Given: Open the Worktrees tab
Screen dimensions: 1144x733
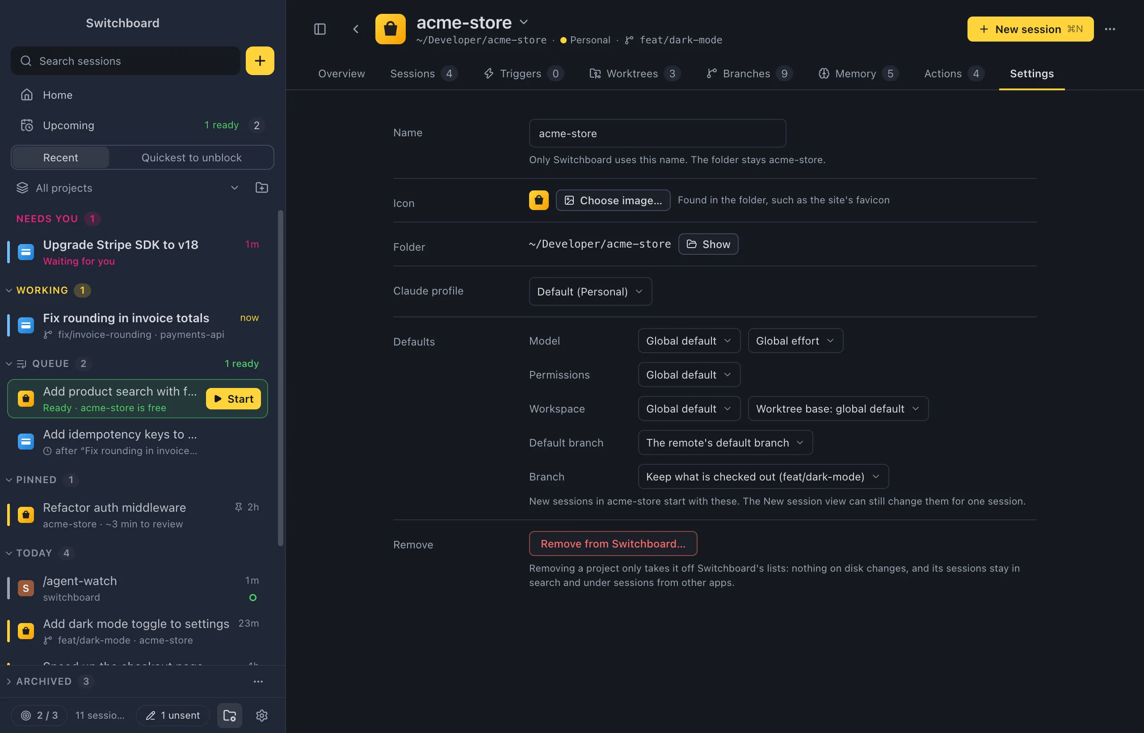Looking at the screenshot, I should pyautogui.click(x=635, y=74).
